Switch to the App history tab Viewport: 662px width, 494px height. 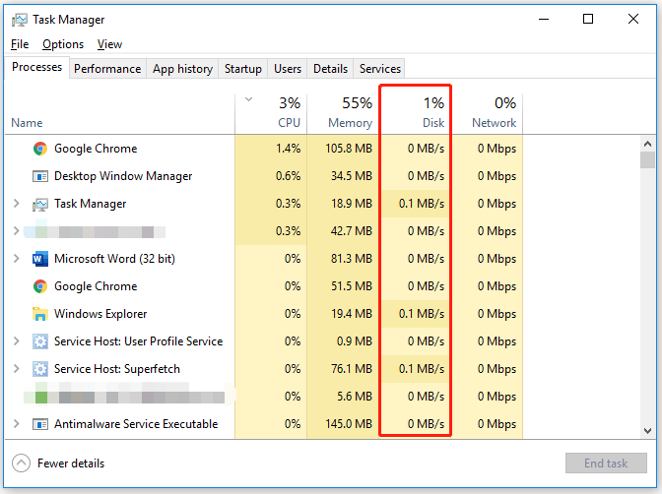click(x=182, y=69)
